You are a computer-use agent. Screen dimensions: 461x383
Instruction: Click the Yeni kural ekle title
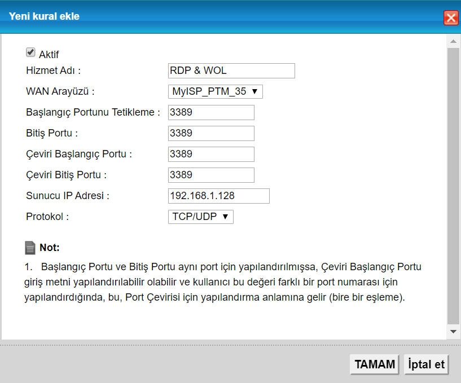point(44,16)
